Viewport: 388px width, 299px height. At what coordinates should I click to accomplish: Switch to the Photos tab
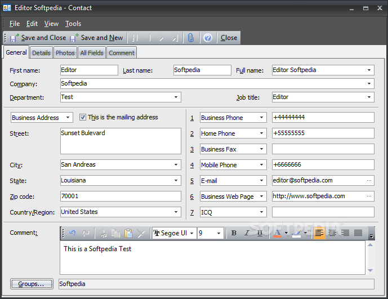[65, 53]
